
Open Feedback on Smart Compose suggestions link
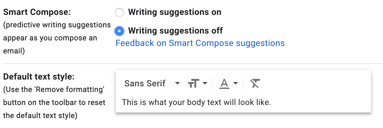point(200,43)
